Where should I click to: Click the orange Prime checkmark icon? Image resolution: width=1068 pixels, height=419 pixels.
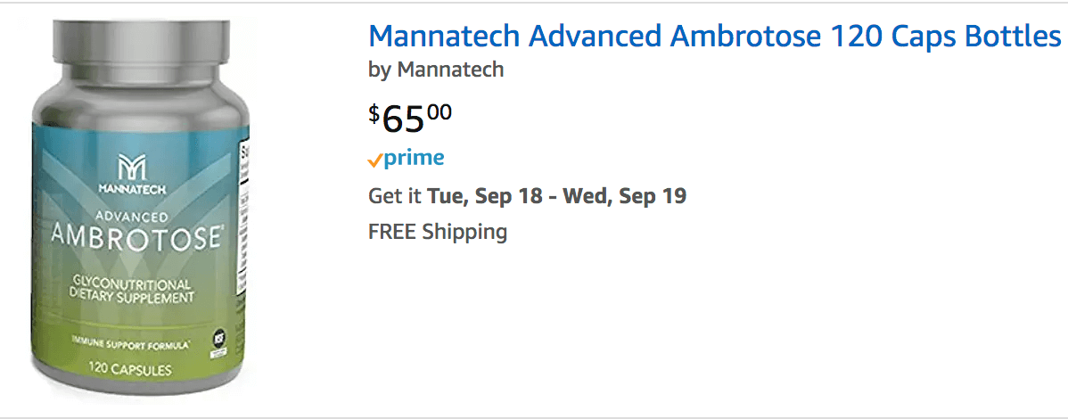(x=374, y=160)
